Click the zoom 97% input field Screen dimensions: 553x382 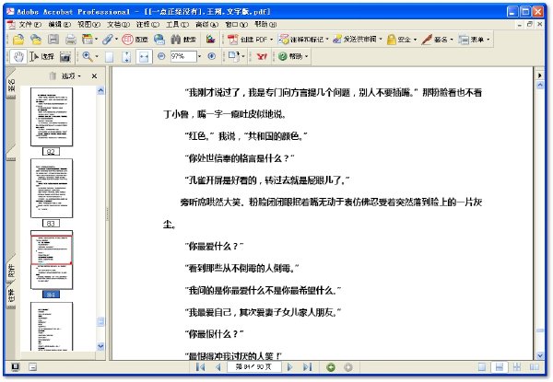(x=183, y=56)
